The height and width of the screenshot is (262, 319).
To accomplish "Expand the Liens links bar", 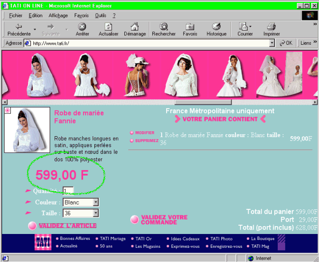I will [308, 43].
